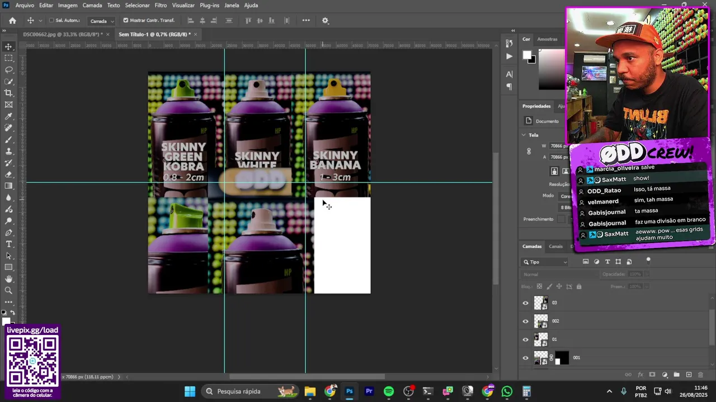
Task: Select the Zoom tool
Action: 8,290
